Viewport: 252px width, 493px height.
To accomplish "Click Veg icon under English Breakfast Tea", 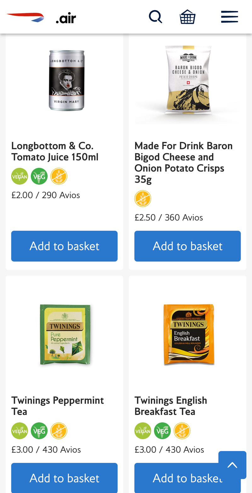I will click(x=162, y=431).
